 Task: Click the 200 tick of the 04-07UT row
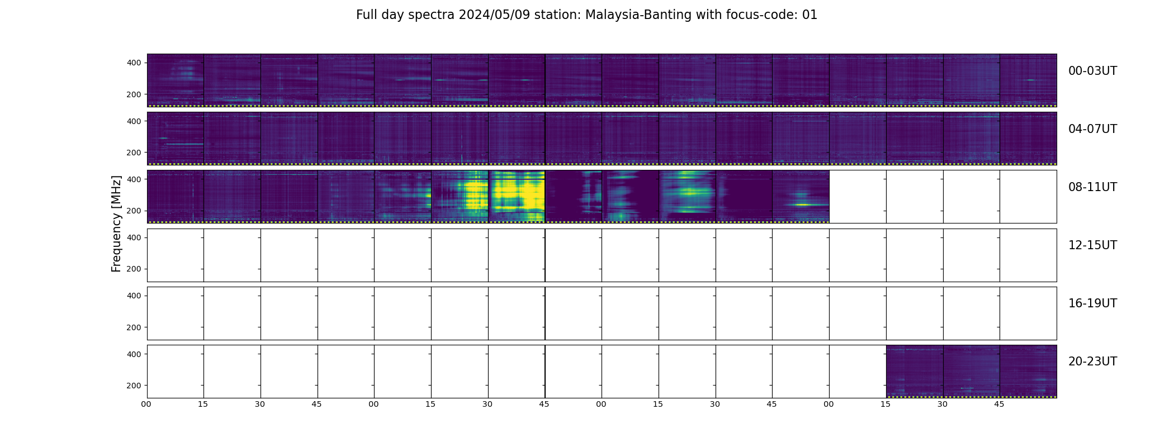pos(134,153)
